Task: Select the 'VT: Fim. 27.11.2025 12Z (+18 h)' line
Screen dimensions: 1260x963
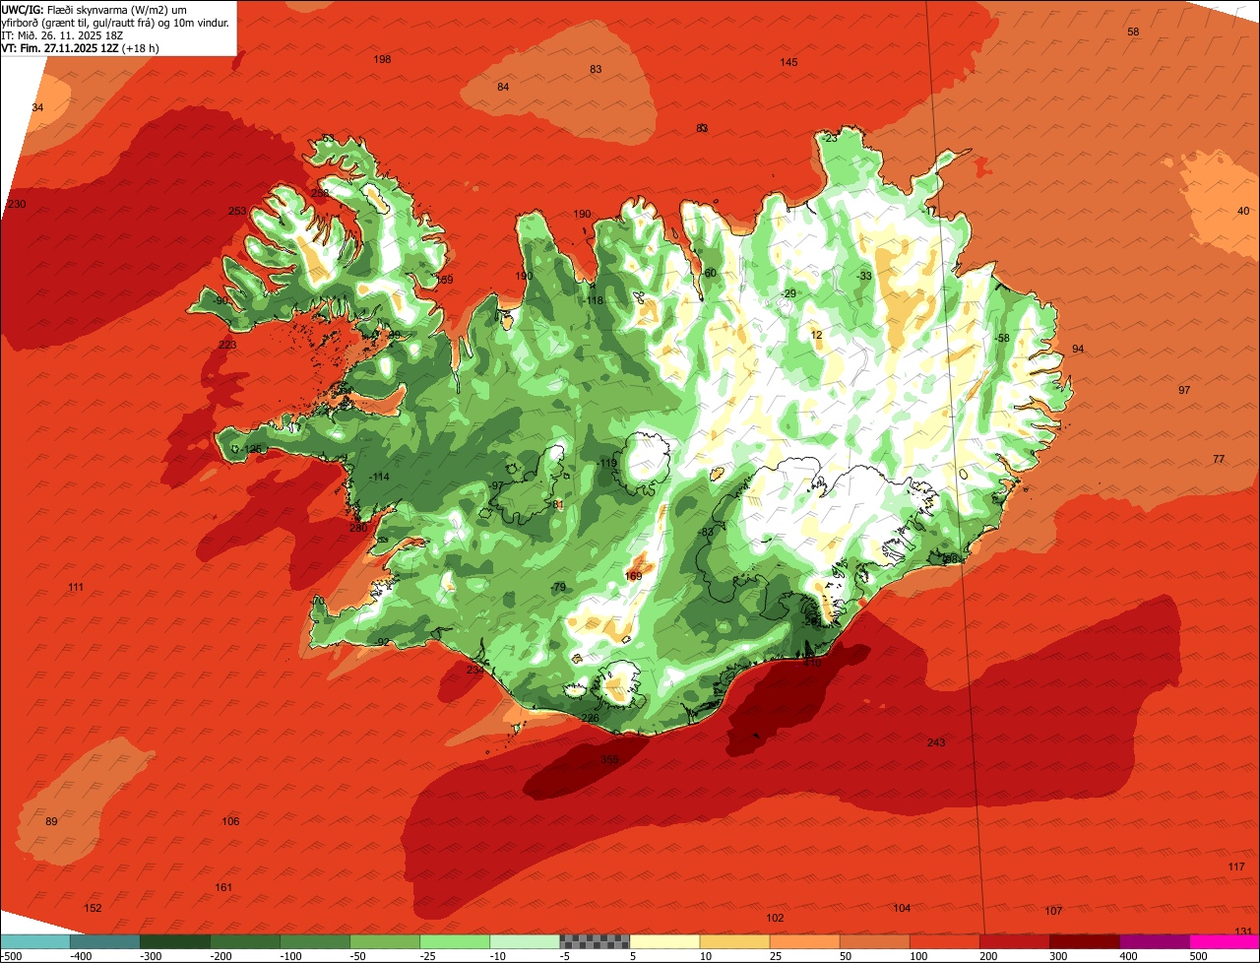Action: 80,47
